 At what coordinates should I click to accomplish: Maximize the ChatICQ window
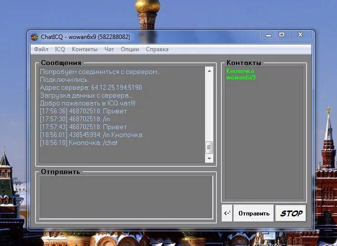pyautogui.click(x=282, y=35)
